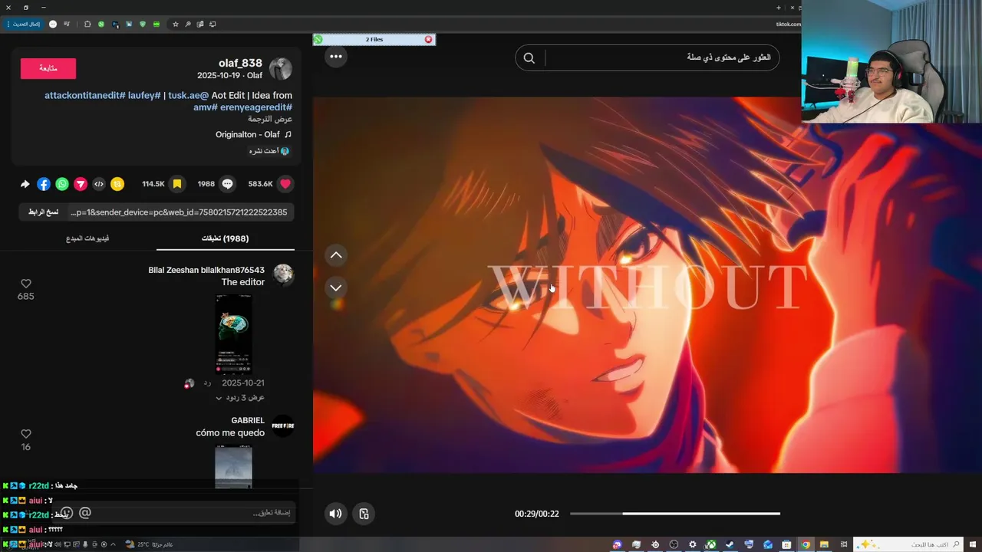Click the search magnifier icon
The height and width of the screenshot is (552, 982).
pos(529,58)
